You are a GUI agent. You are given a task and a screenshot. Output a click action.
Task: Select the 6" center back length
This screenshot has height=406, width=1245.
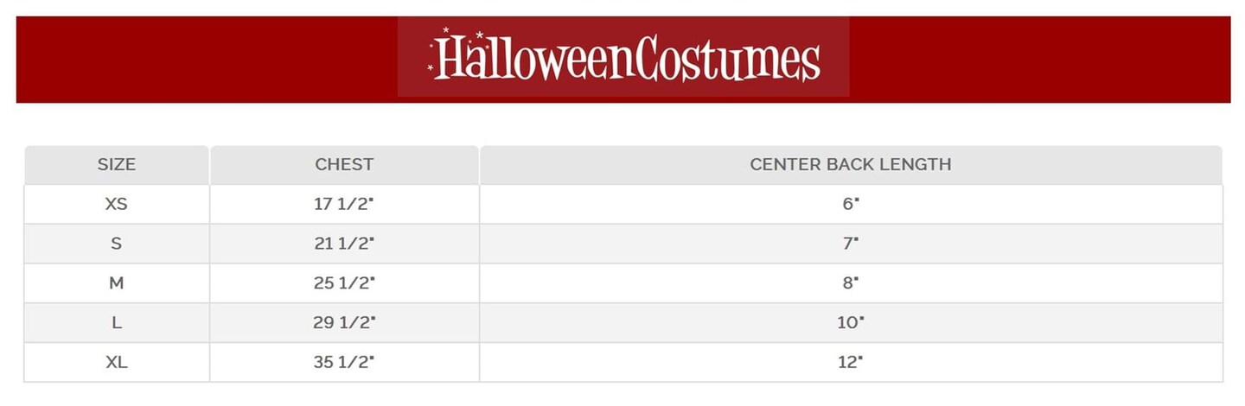[851, 205]
